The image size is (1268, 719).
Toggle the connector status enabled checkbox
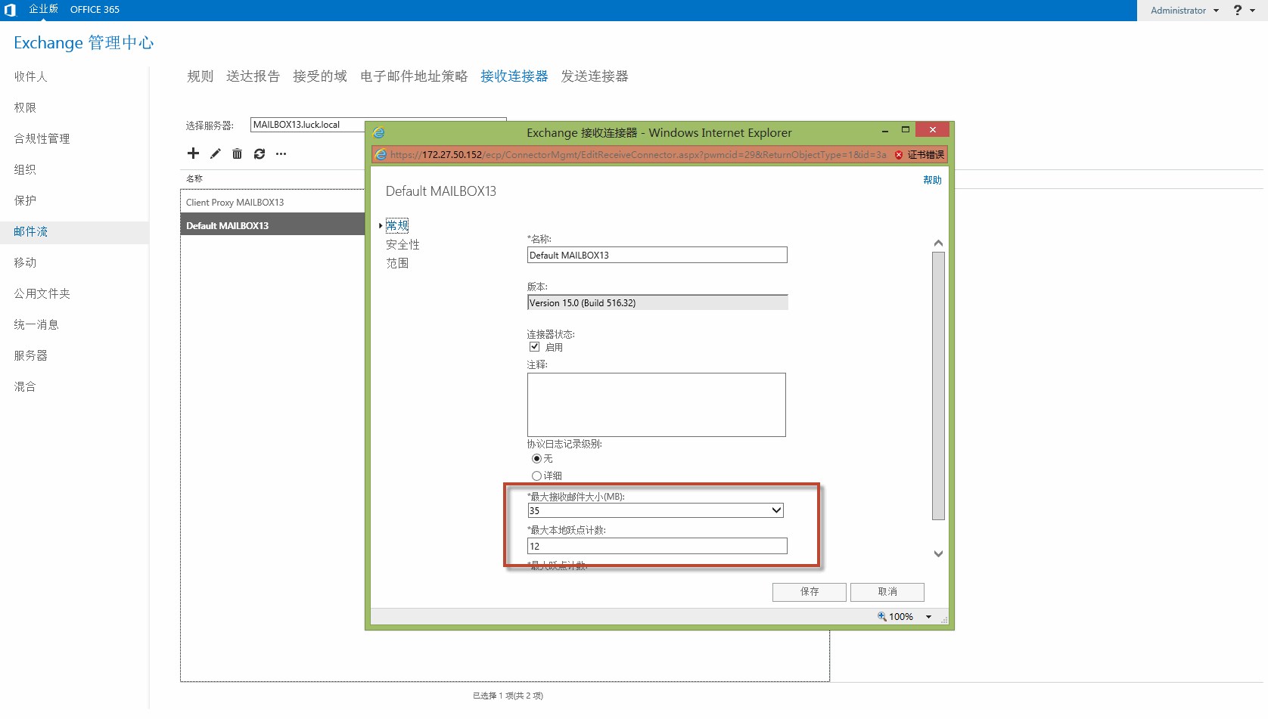535,347
